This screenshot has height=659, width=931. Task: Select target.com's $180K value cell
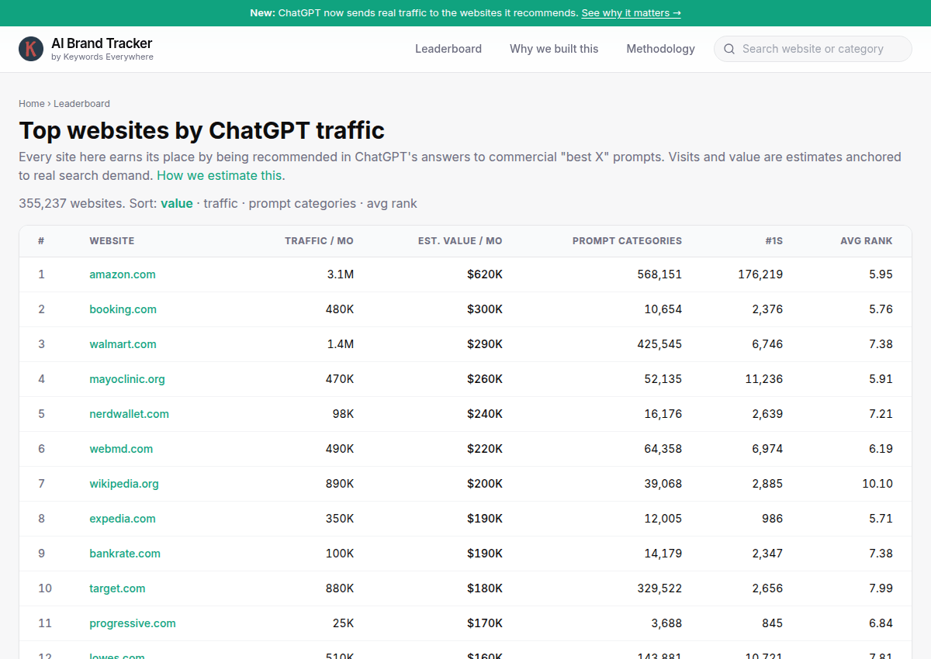pos(485,588)
